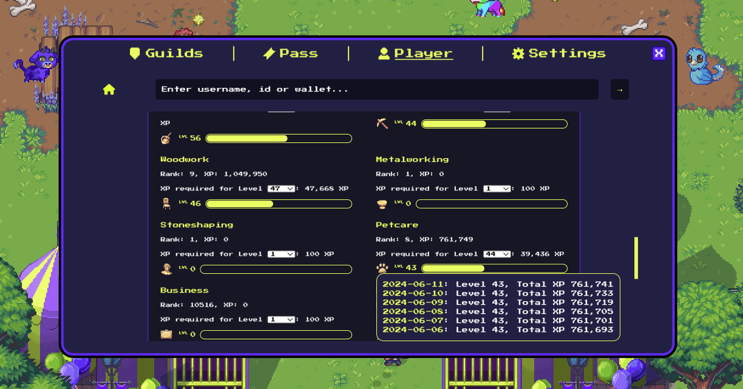Viewport: 743px width, 389px height.
Task: Click the Petcare level 43 progress bar
Action: 494,268
